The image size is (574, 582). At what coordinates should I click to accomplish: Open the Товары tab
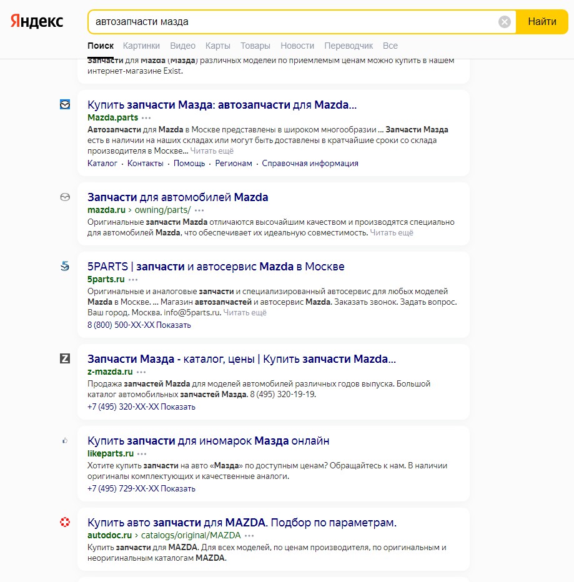pyautogui.click(x=255, y=46)
